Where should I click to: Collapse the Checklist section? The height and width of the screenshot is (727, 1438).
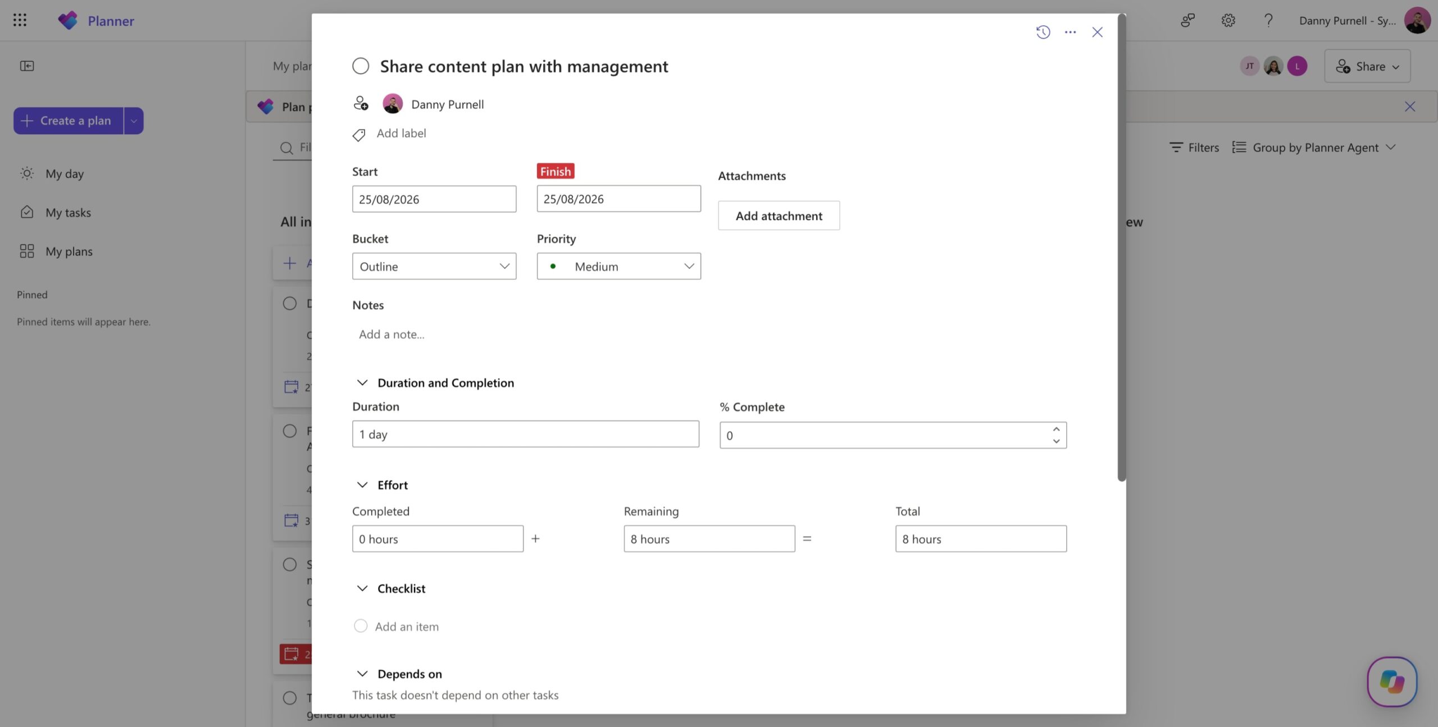362,588
